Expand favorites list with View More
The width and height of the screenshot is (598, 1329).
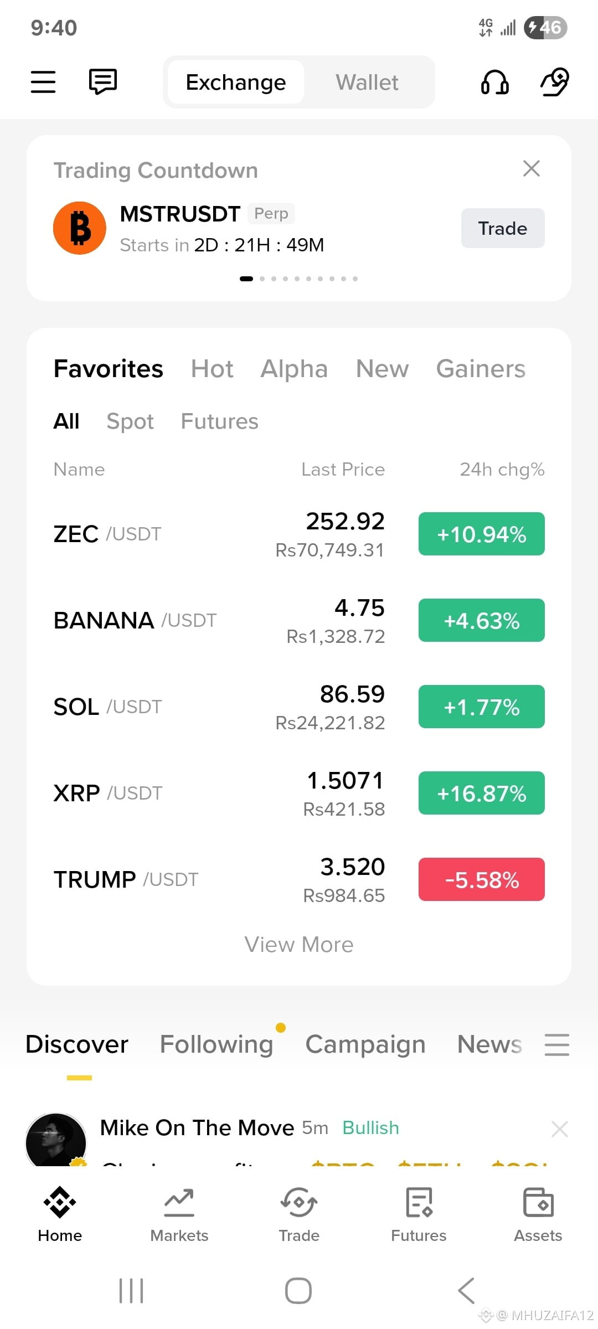tap(299, 945)
